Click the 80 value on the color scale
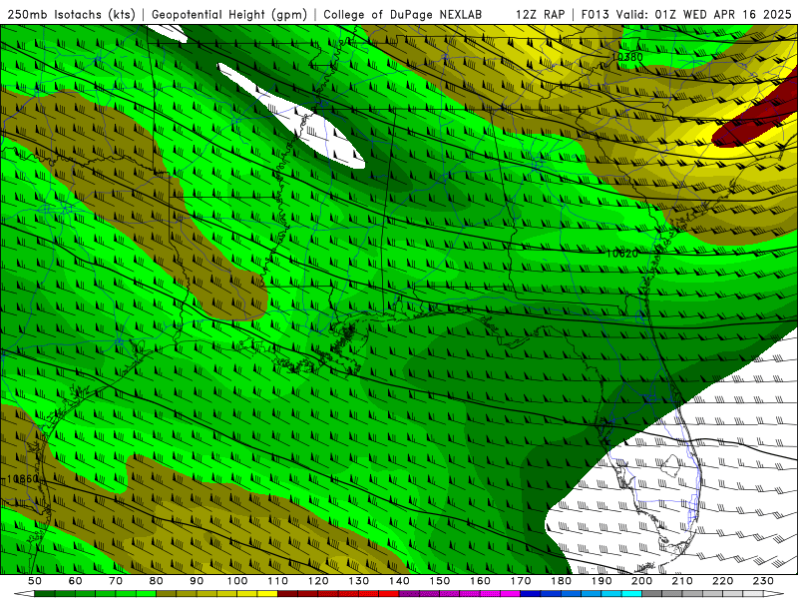The image size is (798, 599). pos(157,581)
